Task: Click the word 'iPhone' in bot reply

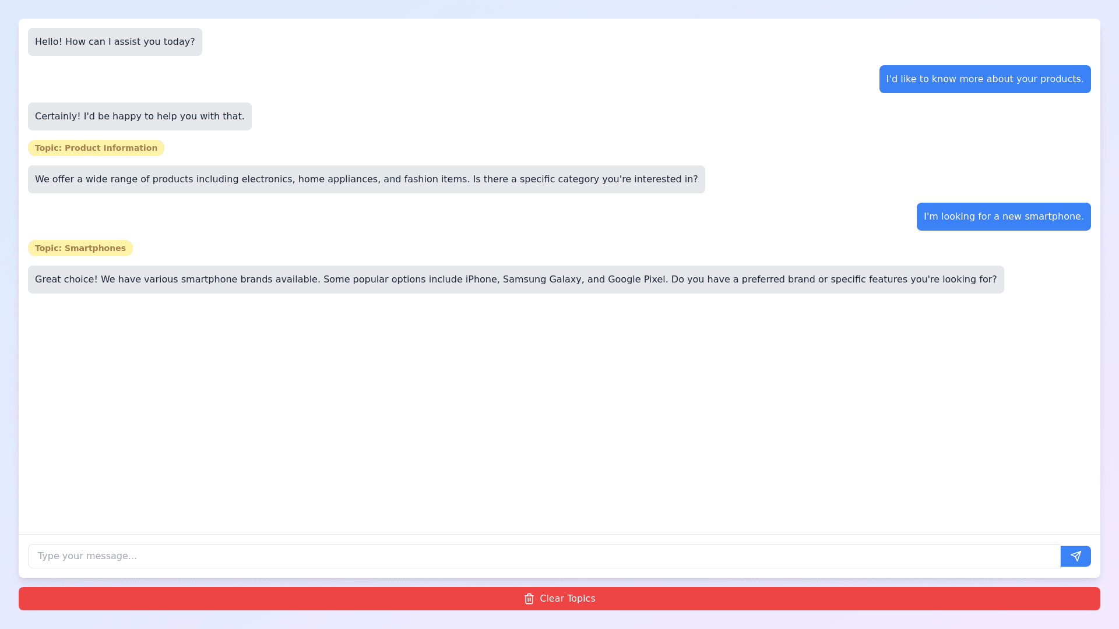Action: point(481,280)
